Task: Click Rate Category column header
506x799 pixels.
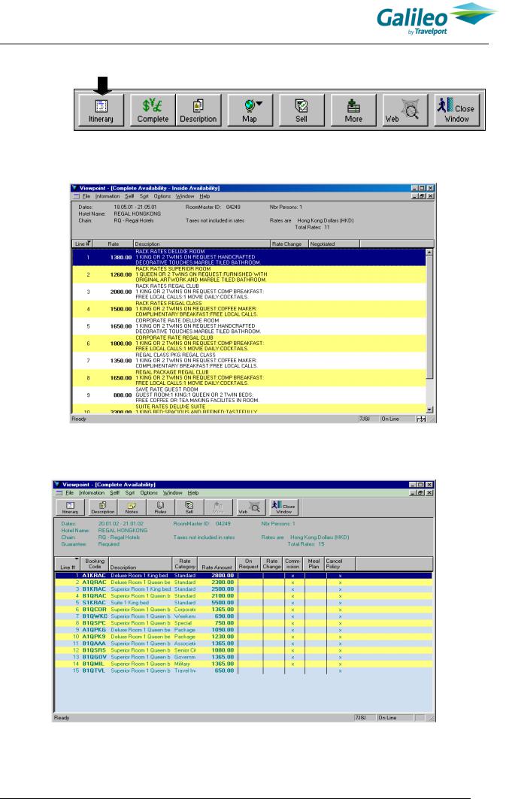Action: (185, 564)
